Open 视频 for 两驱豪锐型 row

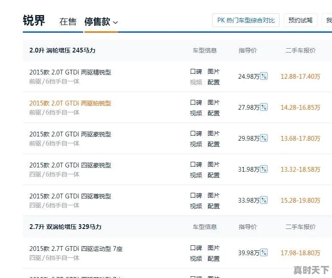pos(196,144)
